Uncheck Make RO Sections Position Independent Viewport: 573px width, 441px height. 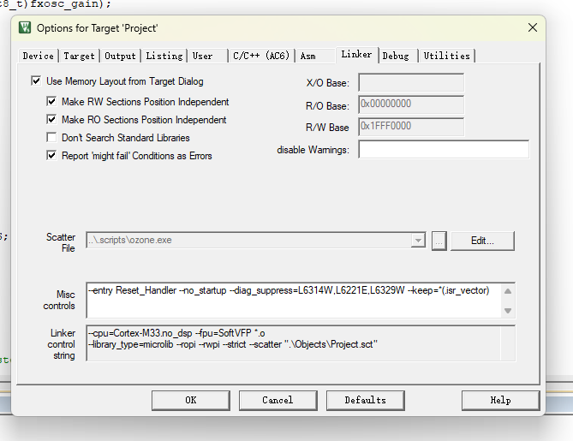[51, 119]
